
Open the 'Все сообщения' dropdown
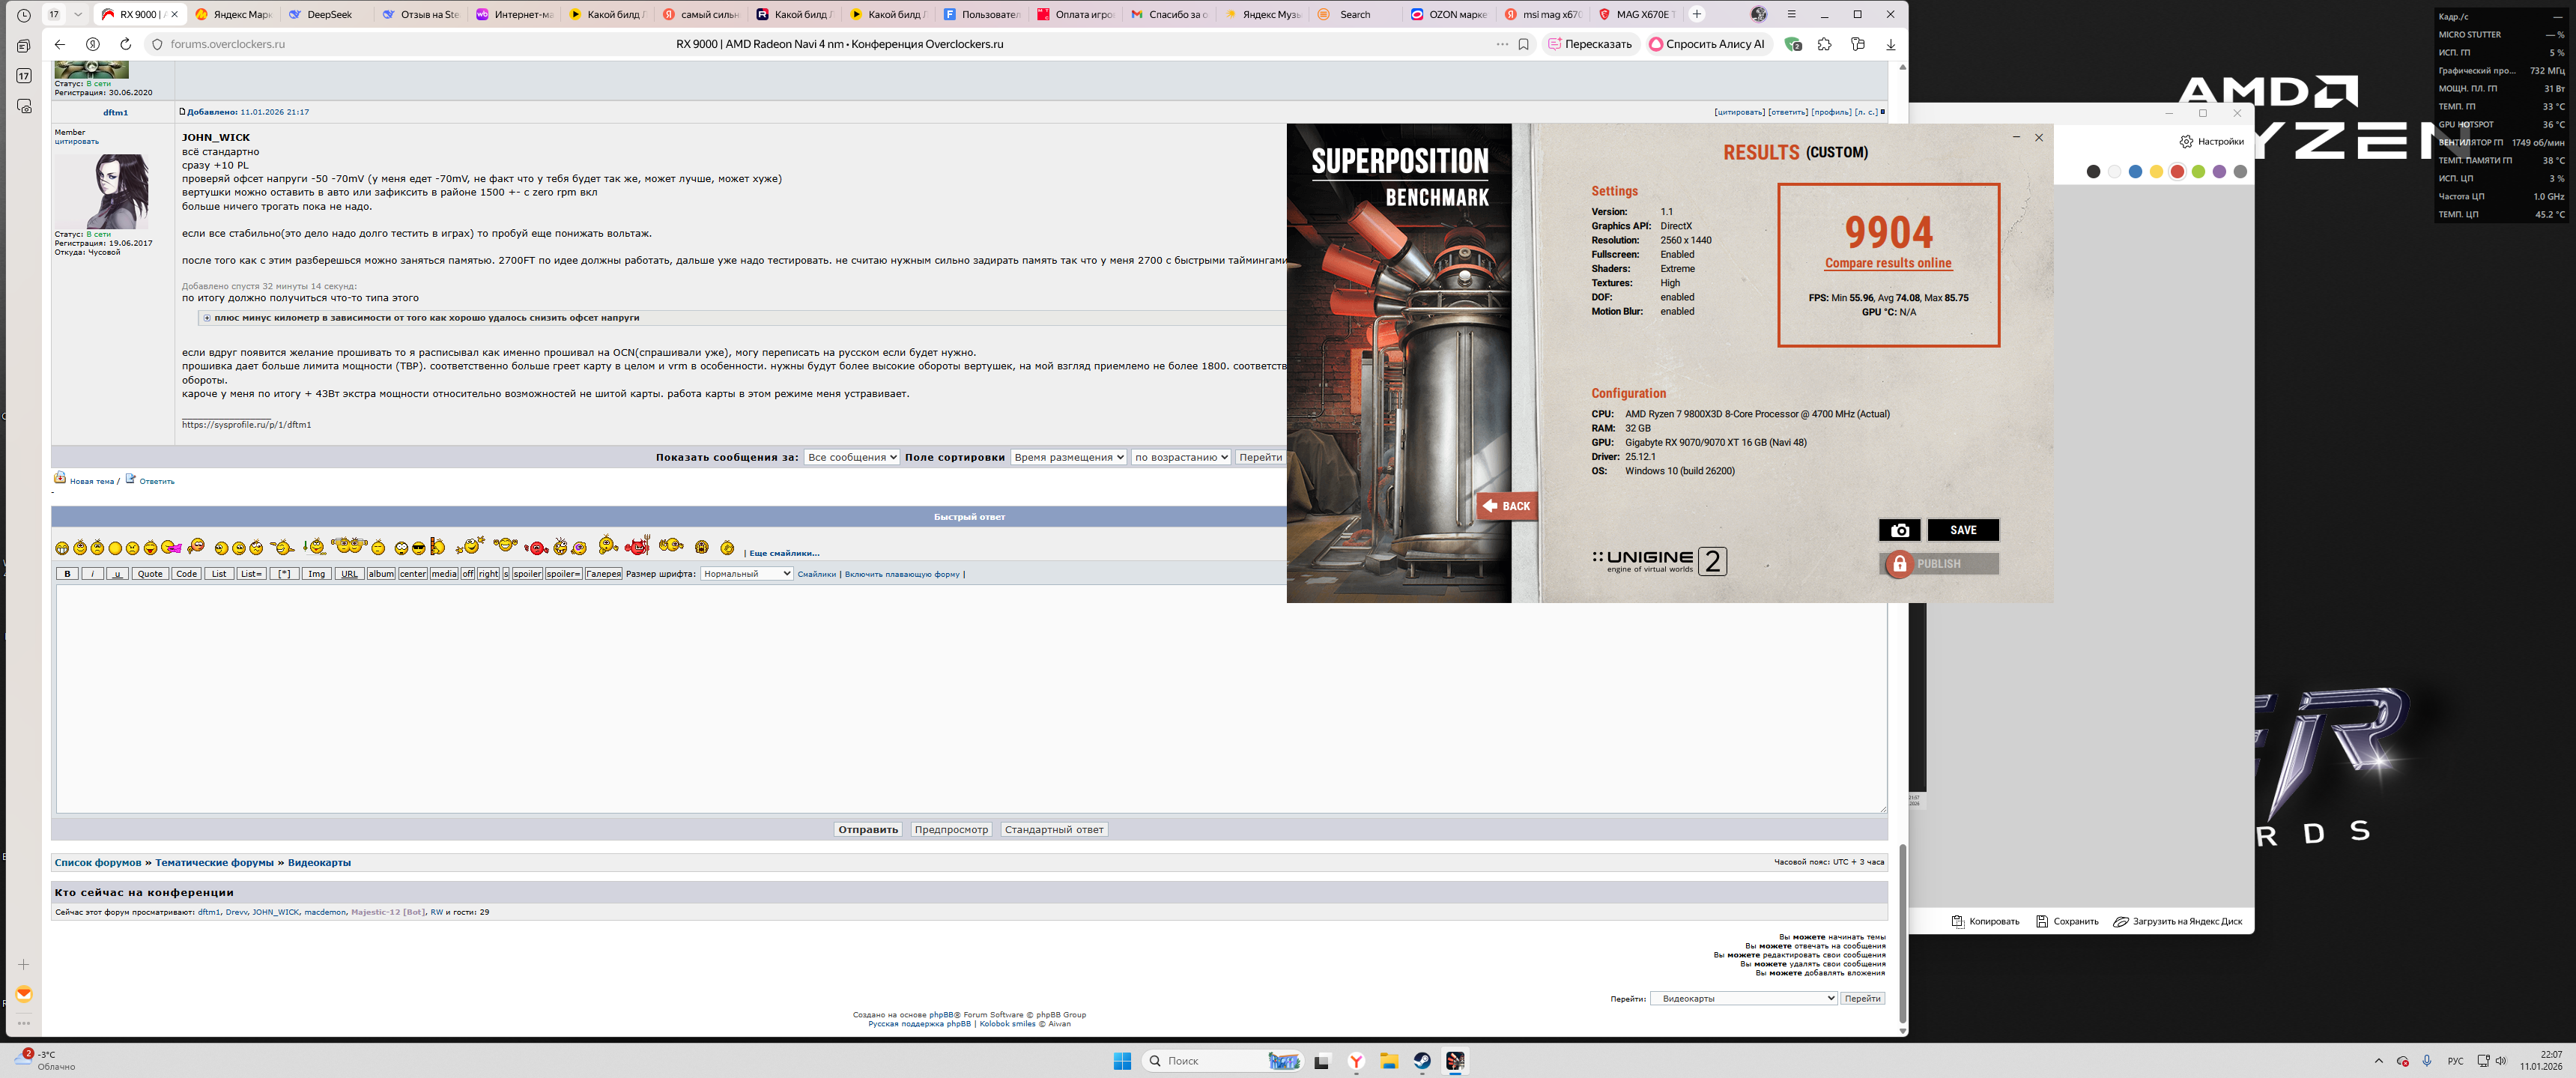pos(851,457)
